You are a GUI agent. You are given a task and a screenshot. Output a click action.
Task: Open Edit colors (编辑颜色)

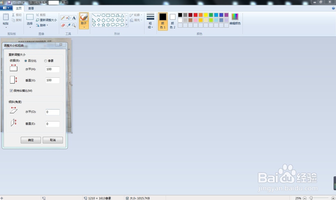(235, 19)
